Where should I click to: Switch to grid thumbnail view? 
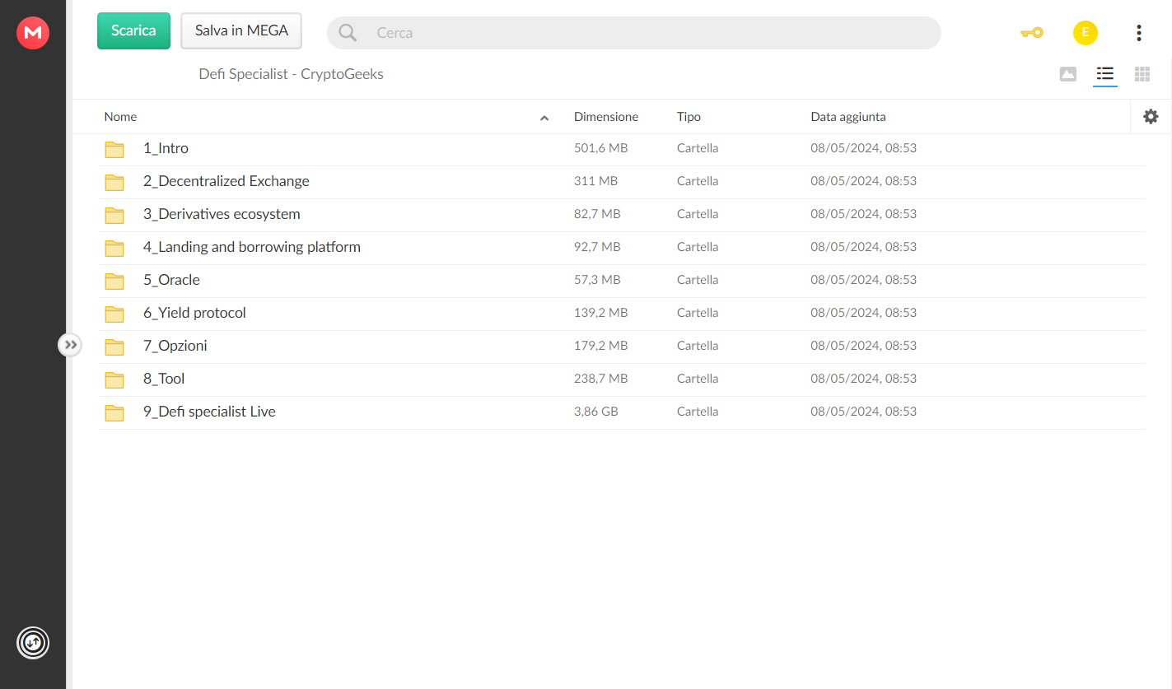click(1142, 74)
